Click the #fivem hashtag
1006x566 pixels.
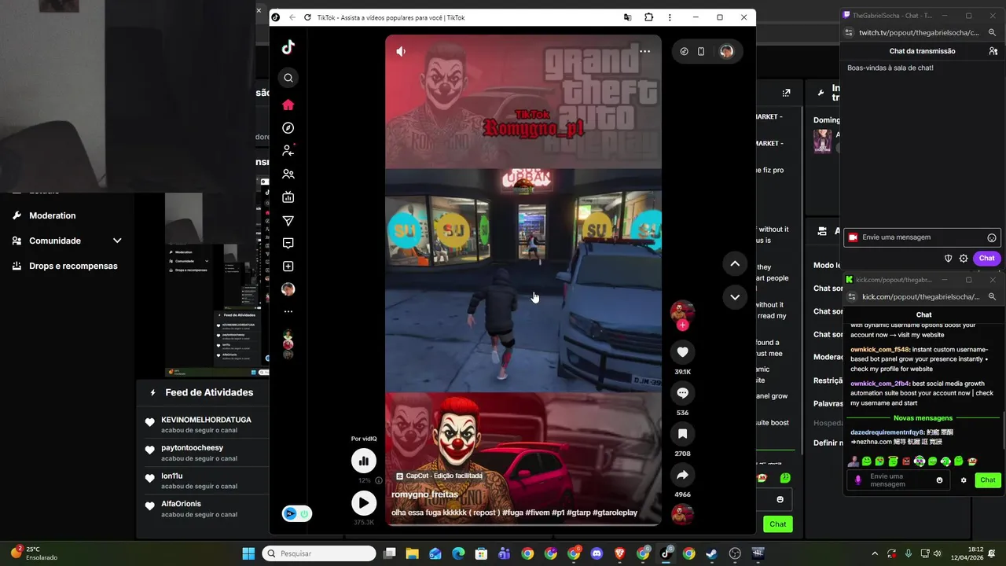(x=538, y=513)
